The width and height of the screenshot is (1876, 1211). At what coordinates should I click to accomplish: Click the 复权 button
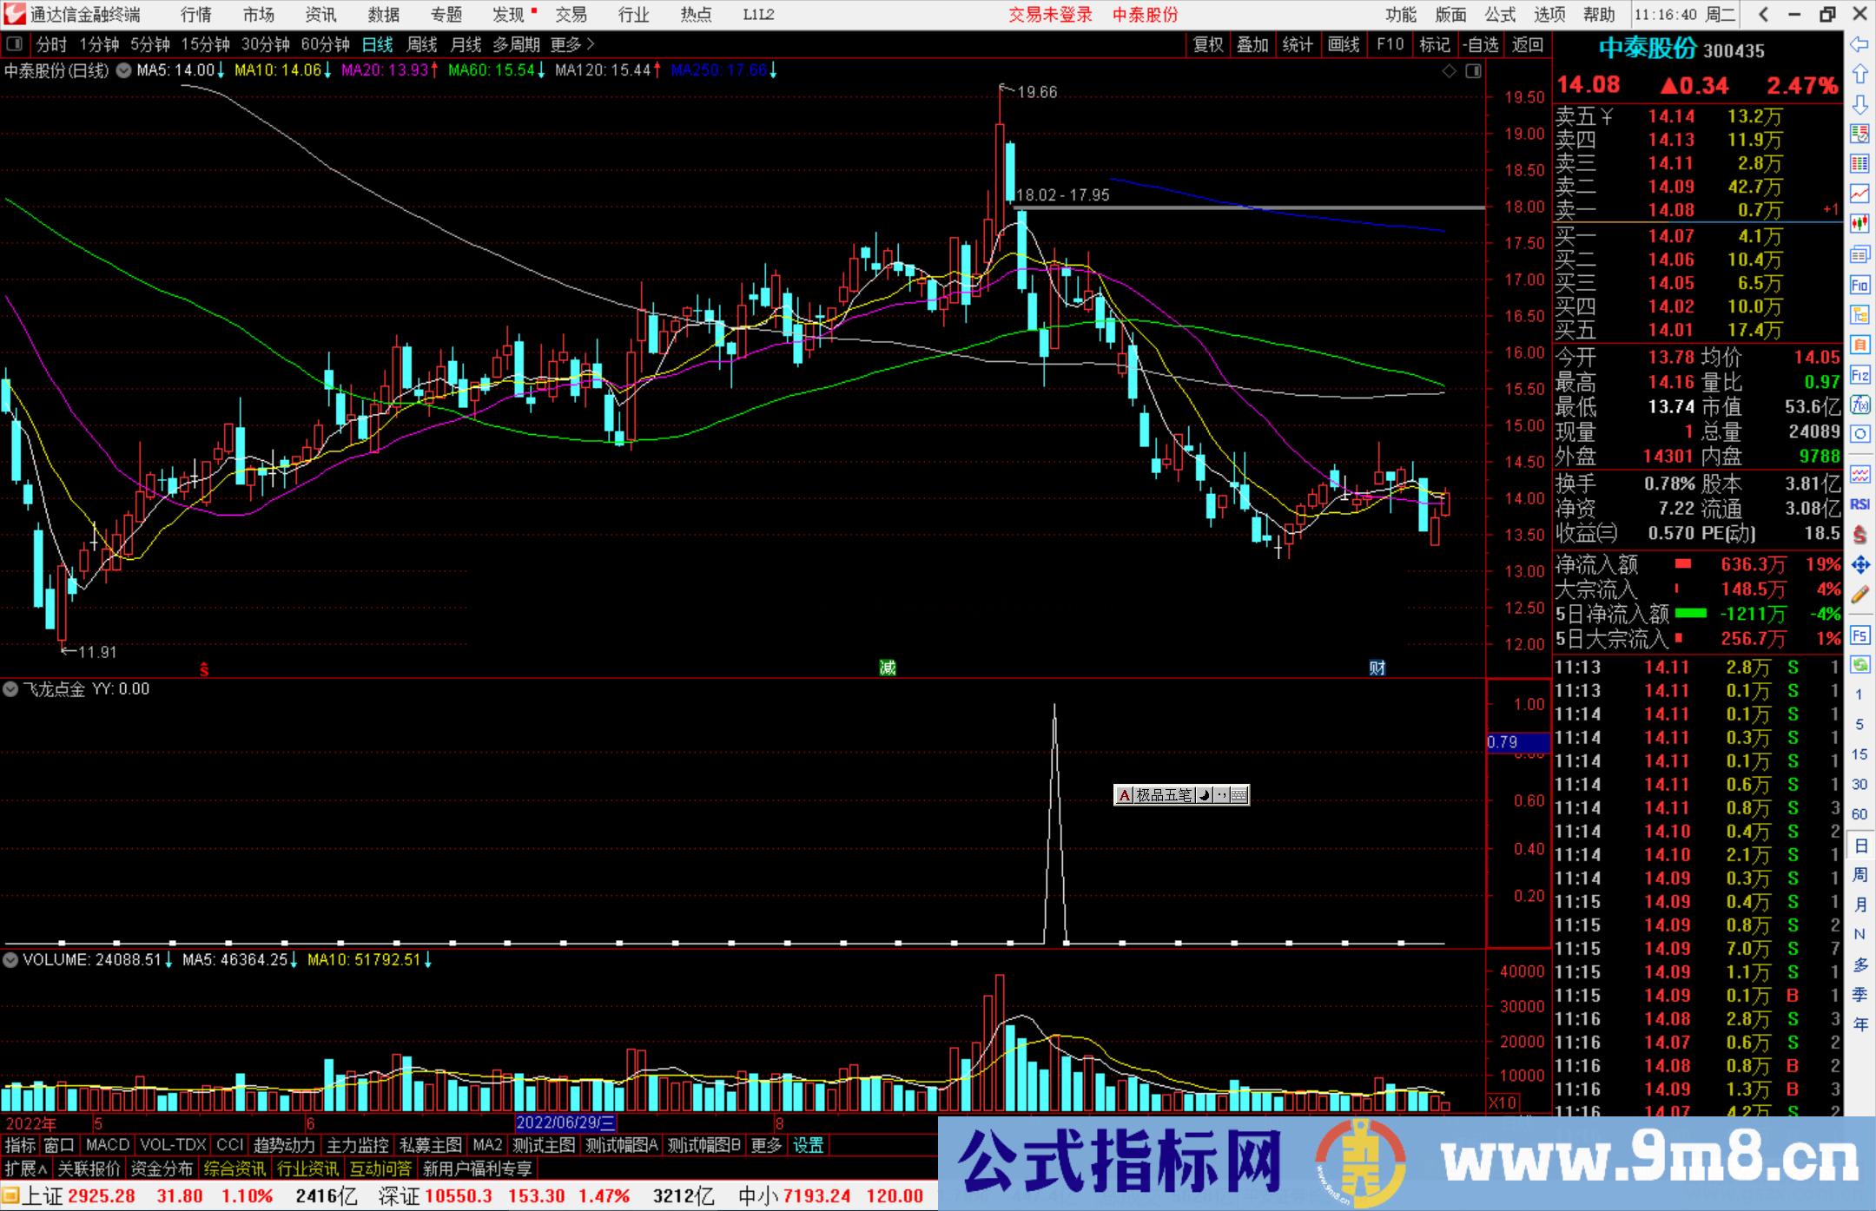pos(1208,44)
